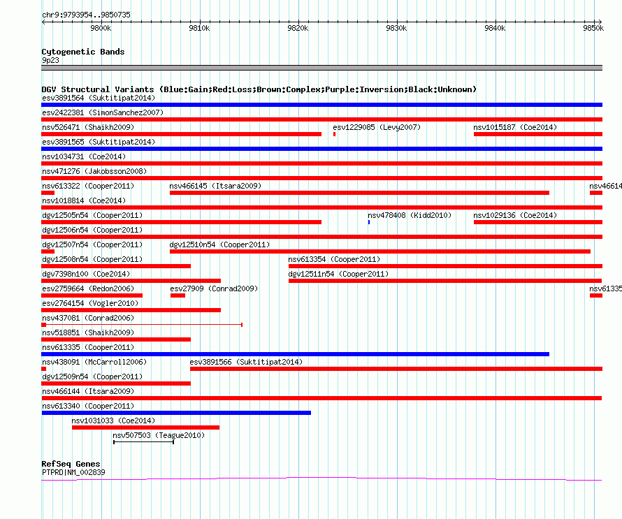Click the red loss bar of esv2422381
This screenshot has width=622, height=519.
tap(321, 119)
